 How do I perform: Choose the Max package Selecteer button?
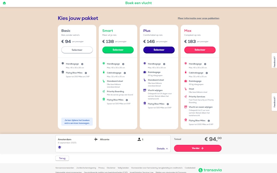click(200, 50)
